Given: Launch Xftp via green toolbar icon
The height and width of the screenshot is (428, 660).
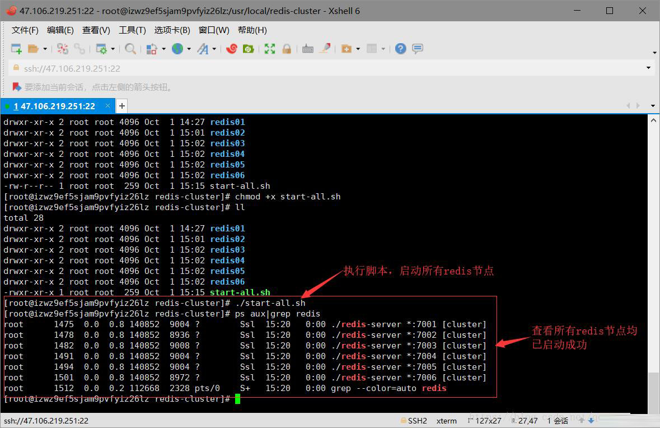Looking at the screenshot, I should tap(249, 49).
